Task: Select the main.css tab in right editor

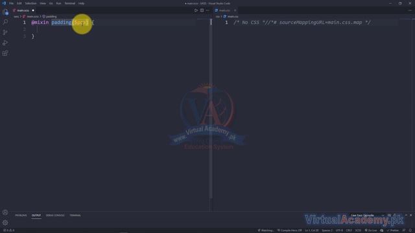Action: [224, 10]
